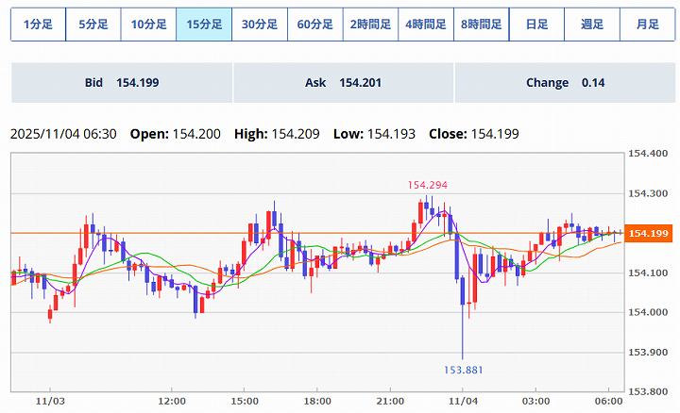
Task: Select the 1分足 timeframe tab
Action: click(38, 25)
